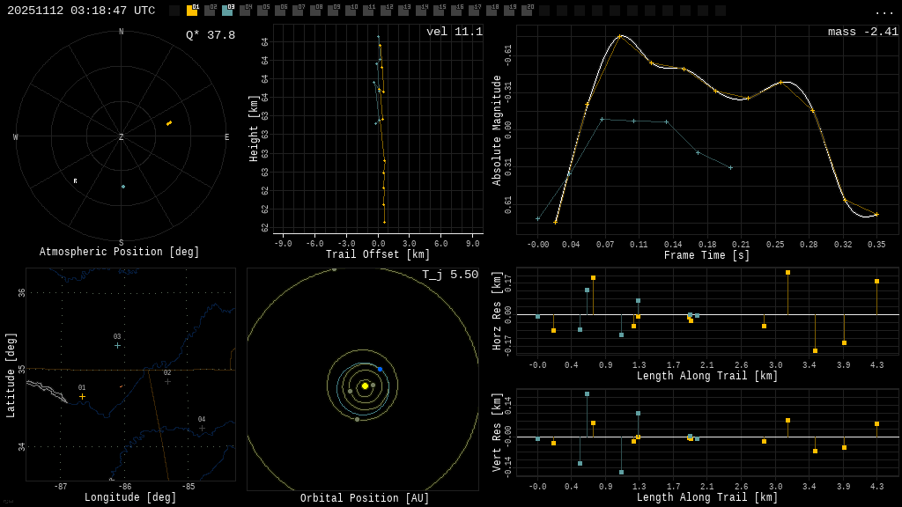Viewport: 902px width, 507px height.
Task: Click the T_j 5.50 Tisserand label
Action: pos(449,276)
